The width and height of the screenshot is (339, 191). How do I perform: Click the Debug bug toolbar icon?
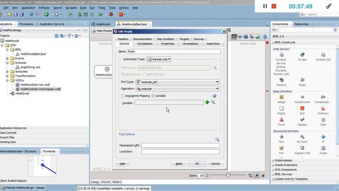tap(111, 14)
